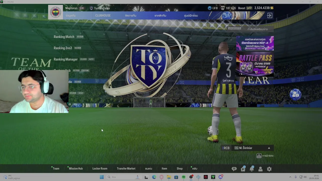Image resolution: width=322 pixels, height=181 pixels.
Task: Open Microsoft Edge from taskbar
Action: pyautogui.click(x=154, y=177)
